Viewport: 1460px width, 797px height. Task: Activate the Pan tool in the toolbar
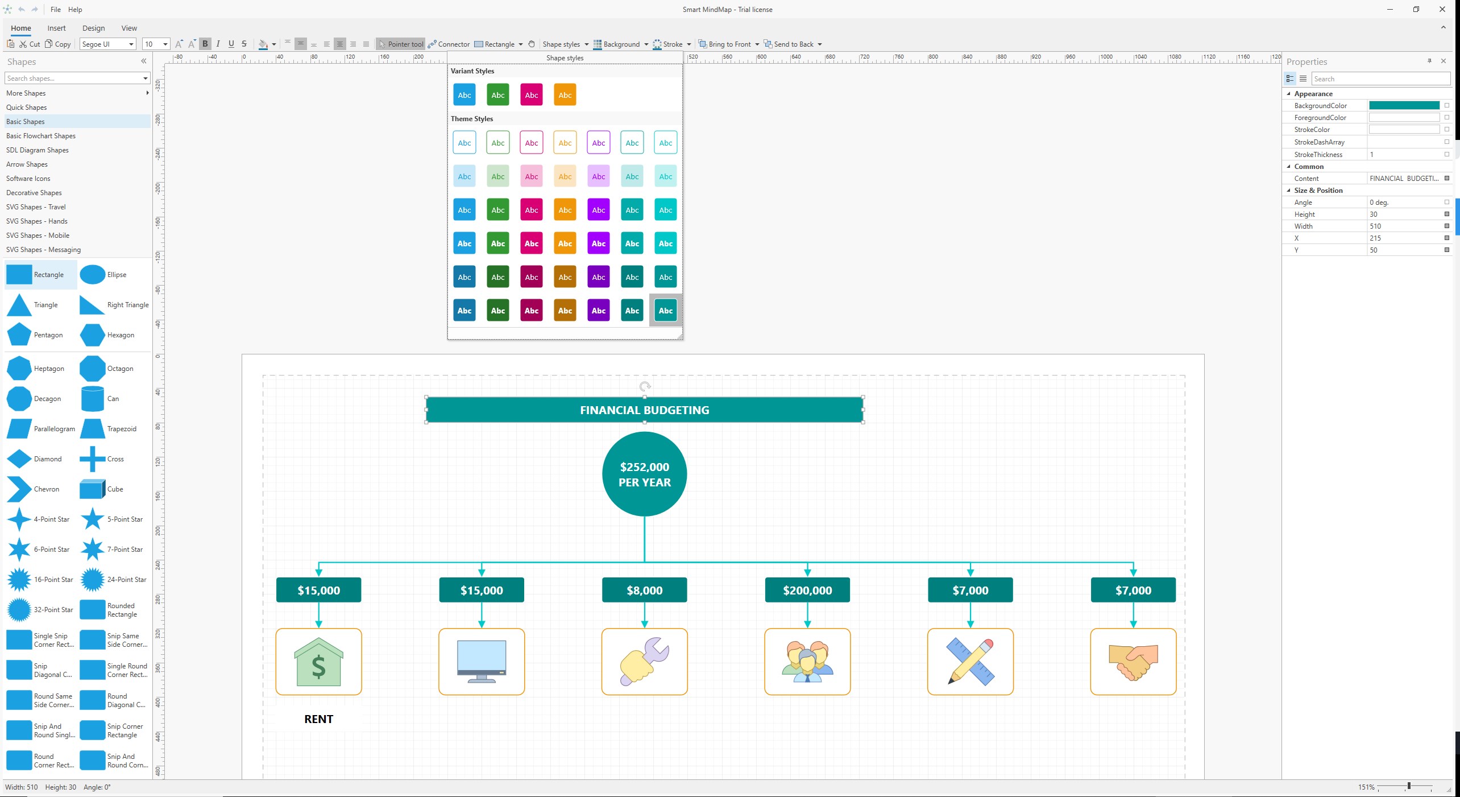[x=531, y=44]
